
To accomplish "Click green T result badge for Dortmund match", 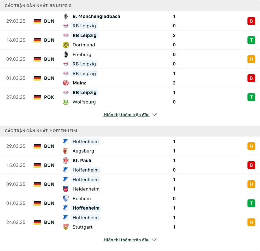I will 251,40.
